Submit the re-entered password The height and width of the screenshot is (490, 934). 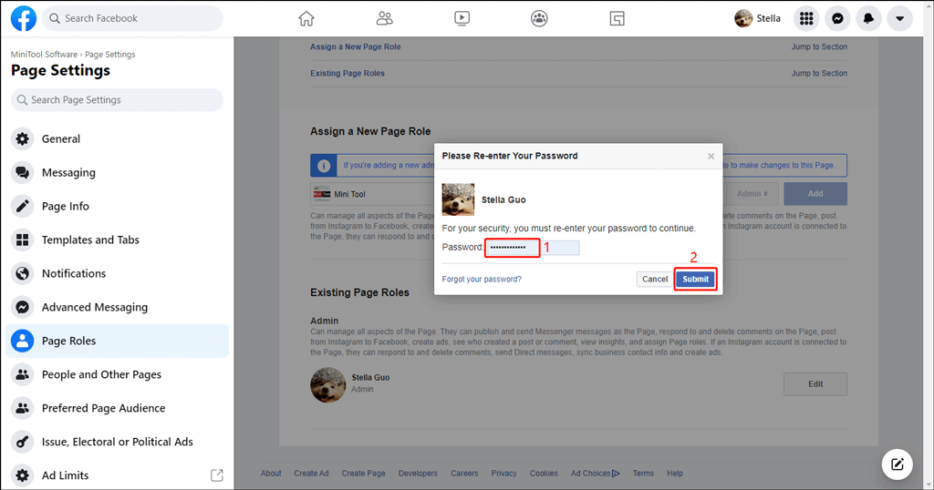695,279
